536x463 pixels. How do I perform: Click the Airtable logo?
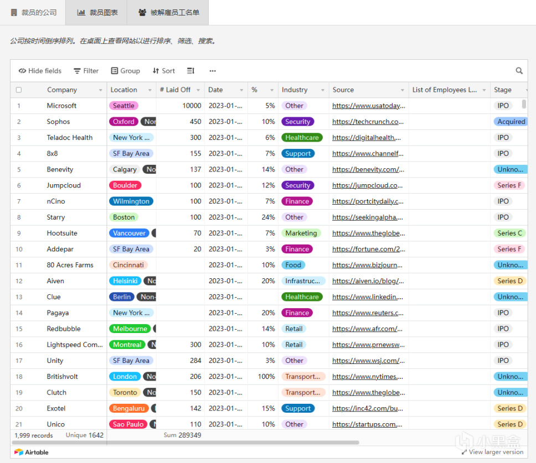pyautogui.click(x=32, y=452)
